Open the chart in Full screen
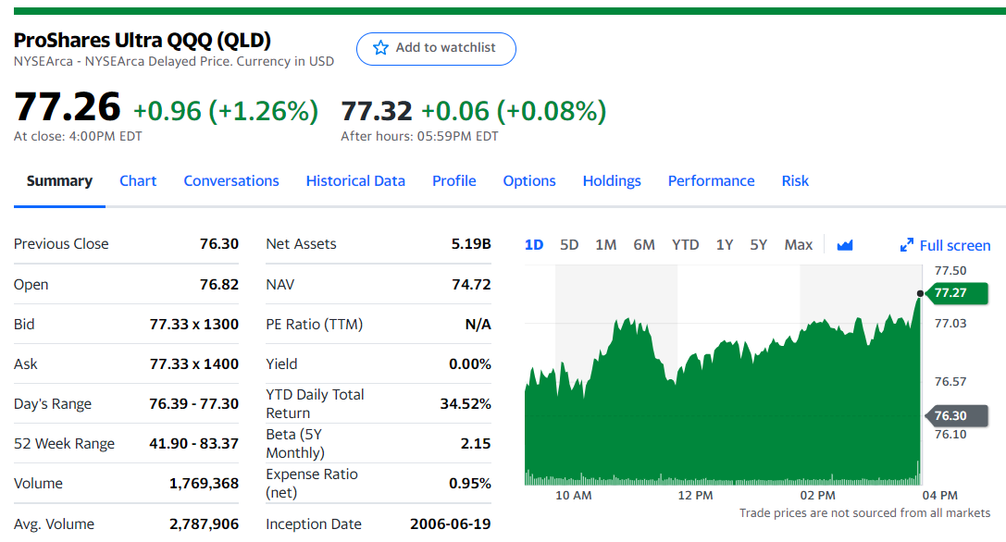 click(945, 245)
